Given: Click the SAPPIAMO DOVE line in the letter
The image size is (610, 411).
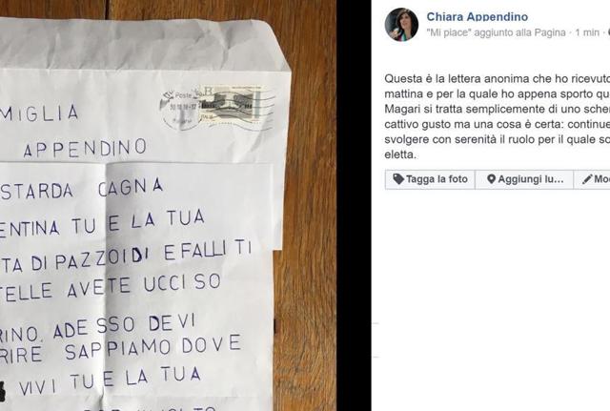Looking at the screenshot, I should pos(152,347).
